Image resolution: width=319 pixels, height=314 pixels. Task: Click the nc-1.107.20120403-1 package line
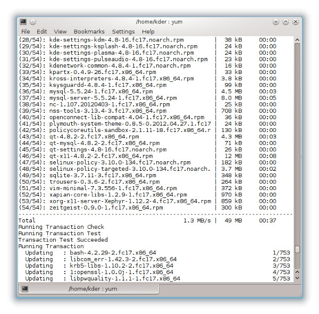[148, 104]
